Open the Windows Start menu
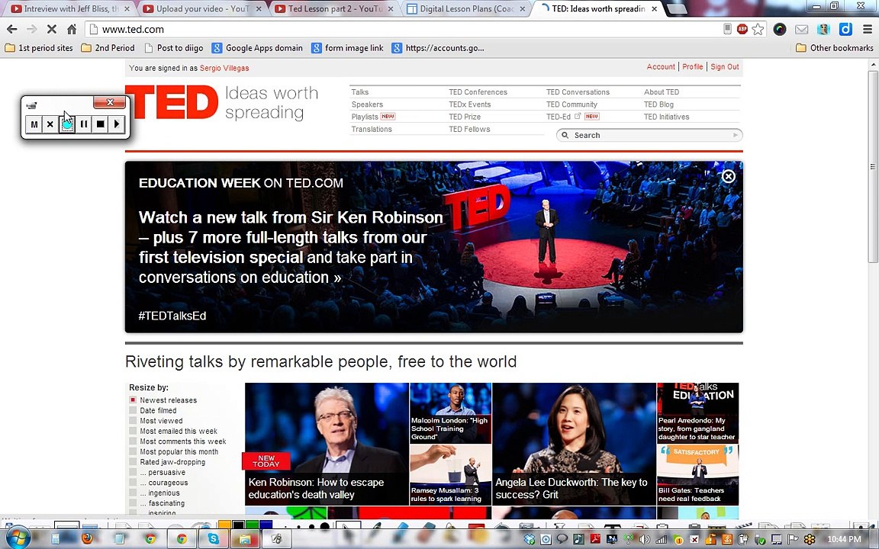This screenshot has height=549, width=879. click(17, 538)
